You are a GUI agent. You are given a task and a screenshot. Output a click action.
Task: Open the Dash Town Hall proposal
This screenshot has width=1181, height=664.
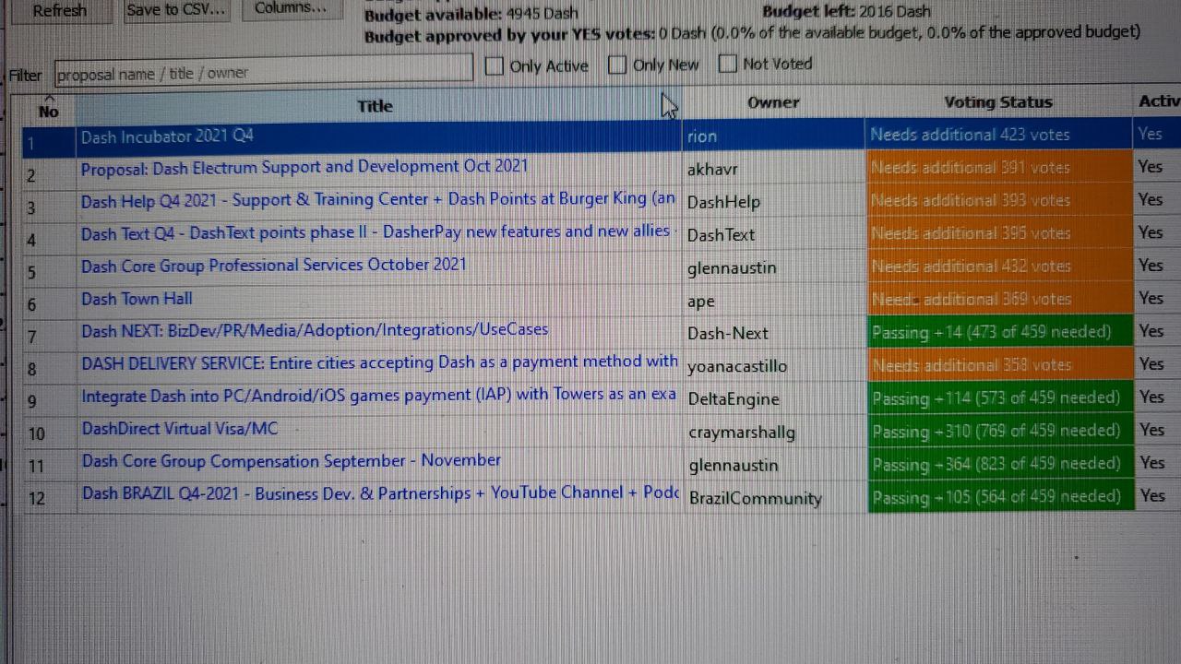(x=137, y=299)
